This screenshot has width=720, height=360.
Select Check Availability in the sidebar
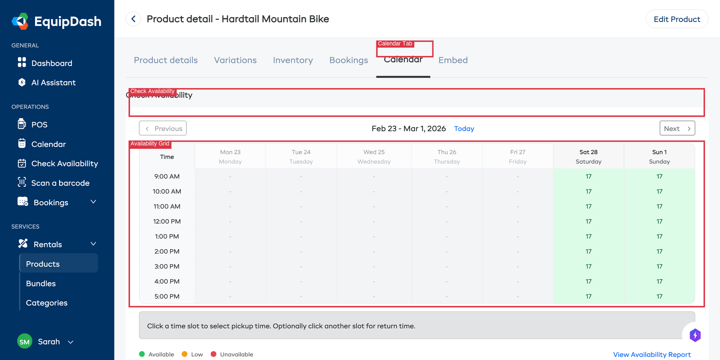64,163
